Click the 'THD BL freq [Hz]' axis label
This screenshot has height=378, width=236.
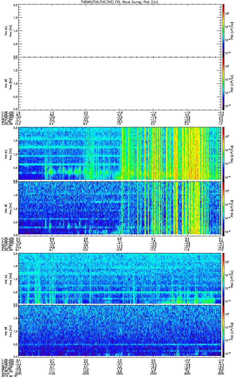pos(8,153)
